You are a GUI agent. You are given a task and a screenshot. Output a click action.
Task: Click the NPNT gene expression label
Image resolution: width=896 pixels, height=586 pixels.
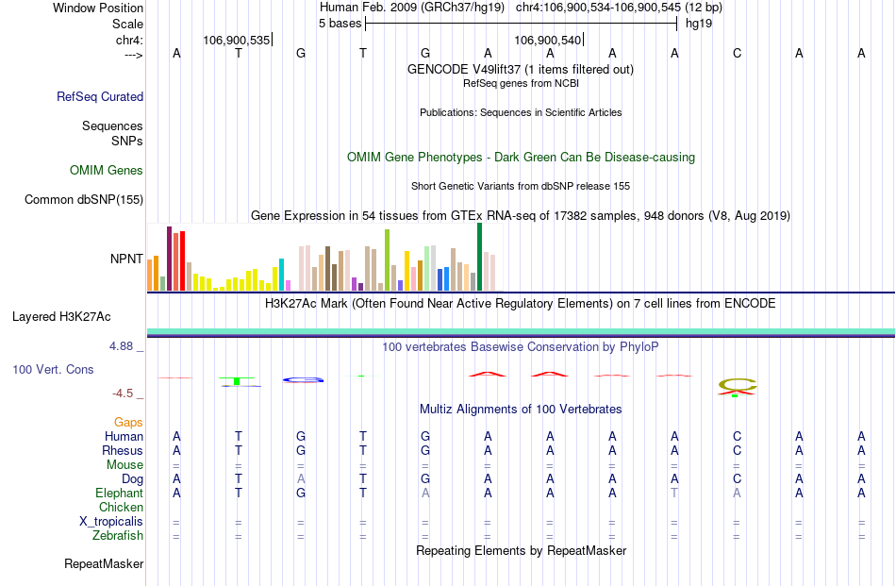tap(126, 259)
